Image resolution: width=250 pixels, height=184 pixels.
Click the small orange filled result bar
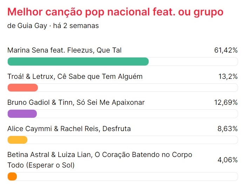click(12, 176)
